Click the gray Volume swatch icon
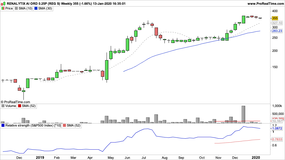 pos(3,106)
